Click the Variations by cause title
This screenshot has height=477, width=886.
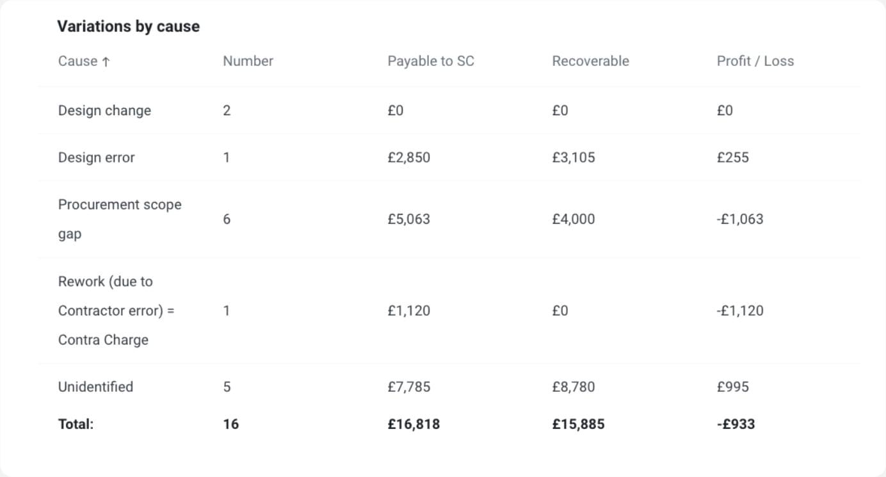coord(128,26)
